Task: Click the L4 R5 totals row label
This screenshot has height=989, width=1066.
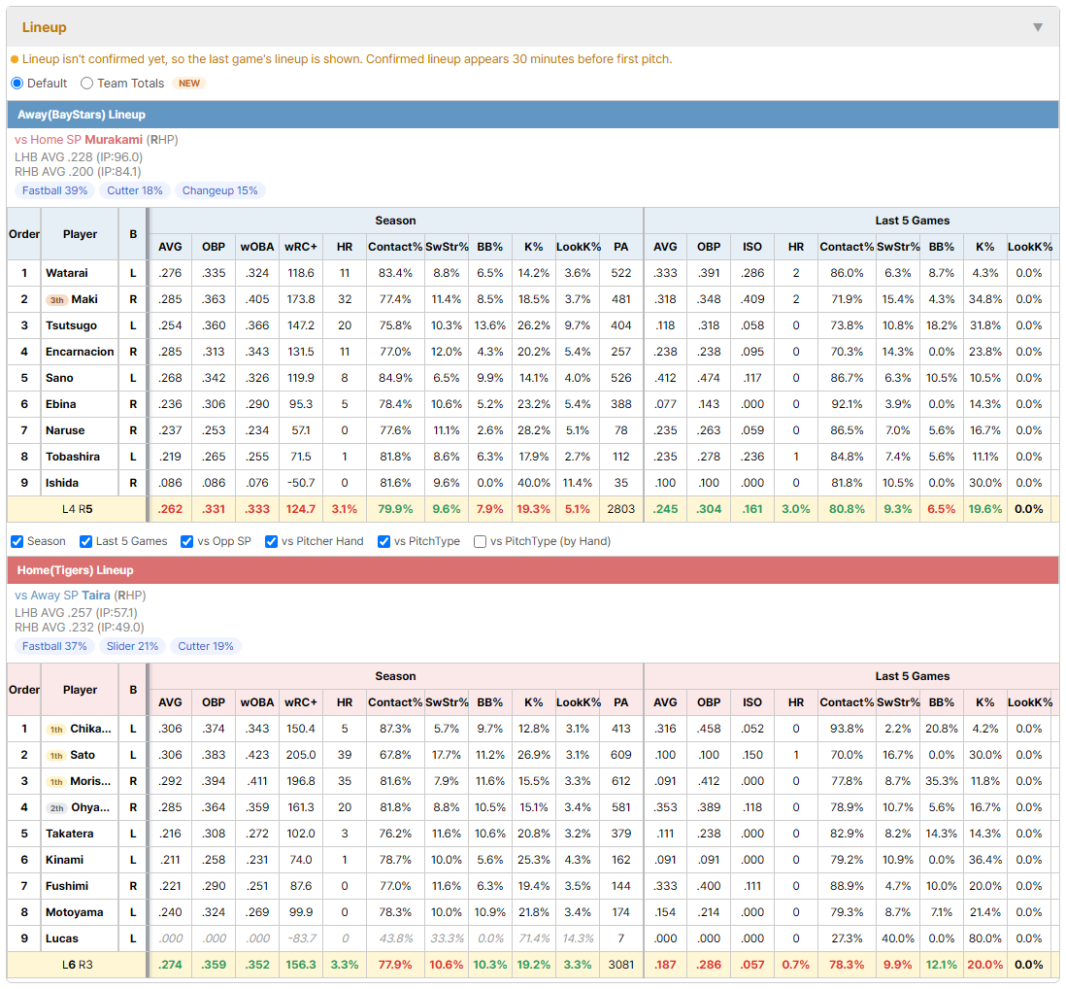Action: pyautogui.click(x=77, y=509)
